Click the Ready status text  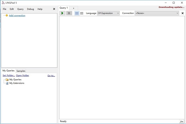coord(63,121)
